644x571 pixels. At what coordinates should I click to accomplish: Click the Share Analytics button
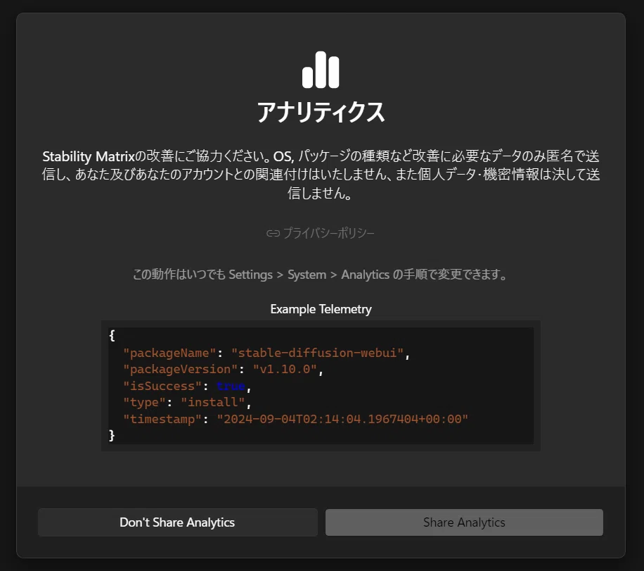(x=464, y=522)
